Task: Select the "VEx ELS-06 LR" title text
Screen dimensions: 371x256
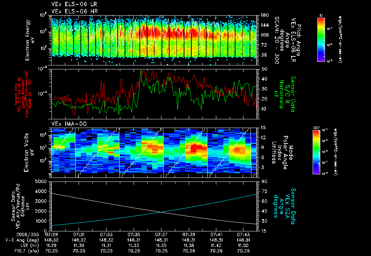Action: tap(74, 4)
